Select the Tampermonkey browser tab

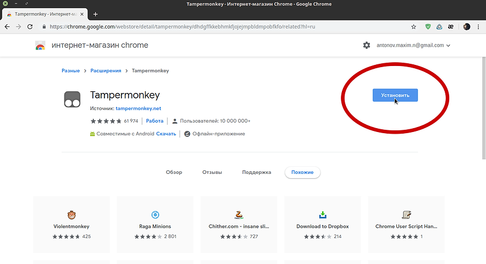(45, 14)
